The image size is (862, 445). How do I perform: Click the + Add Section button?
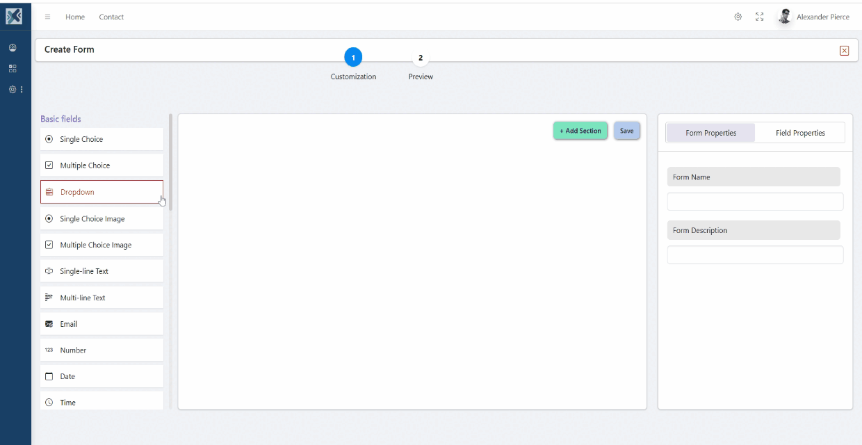580,131
